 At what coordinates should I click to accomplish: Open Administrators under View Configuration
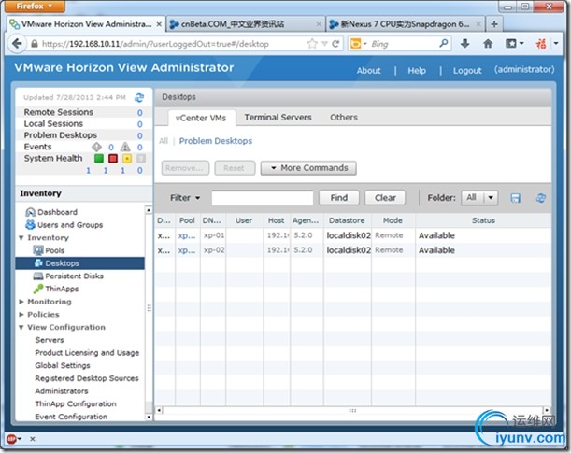click(62, 391)
